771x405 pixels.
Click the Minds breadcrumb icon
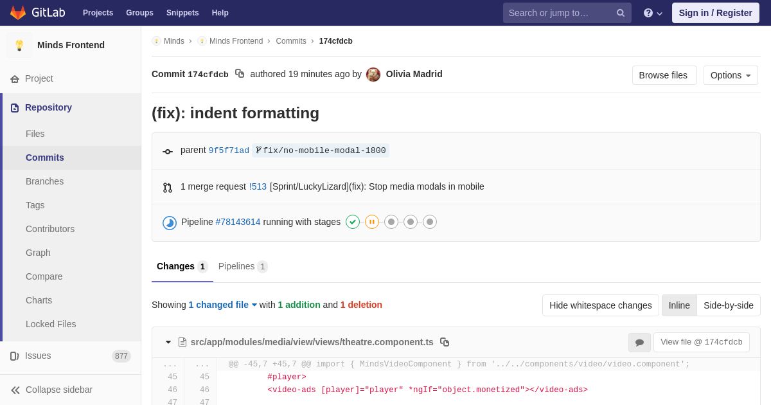tap(156, 41)
